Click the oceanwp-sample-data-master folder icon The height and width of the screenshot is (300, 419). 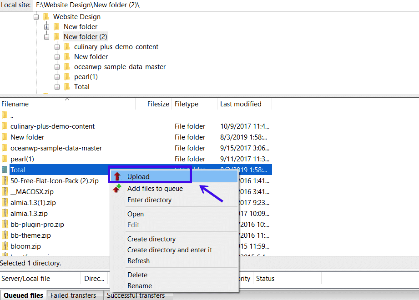5,148
